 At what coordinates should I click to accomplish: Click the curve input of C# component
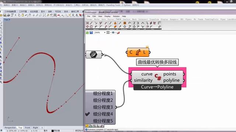(x=147, y=74)
